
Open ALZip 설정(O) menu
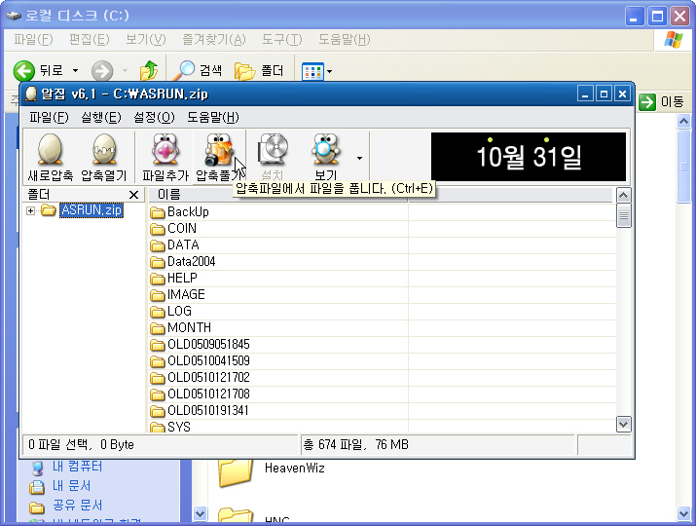point(154,117)
